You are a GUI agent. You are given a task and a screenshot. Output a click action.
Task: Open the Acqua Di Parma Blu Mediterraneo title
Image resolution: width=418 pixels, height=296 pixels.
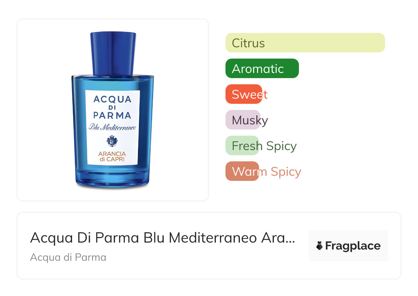tap(163, 238)
